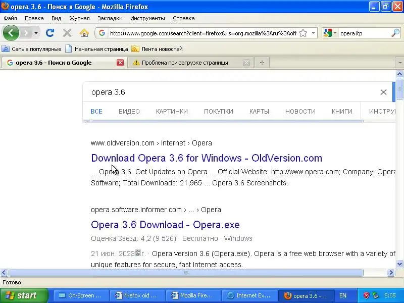The height and width of the screenshot is (303, 404).
Task: Click the EN language indicator
Action: [x=343, y=295]
